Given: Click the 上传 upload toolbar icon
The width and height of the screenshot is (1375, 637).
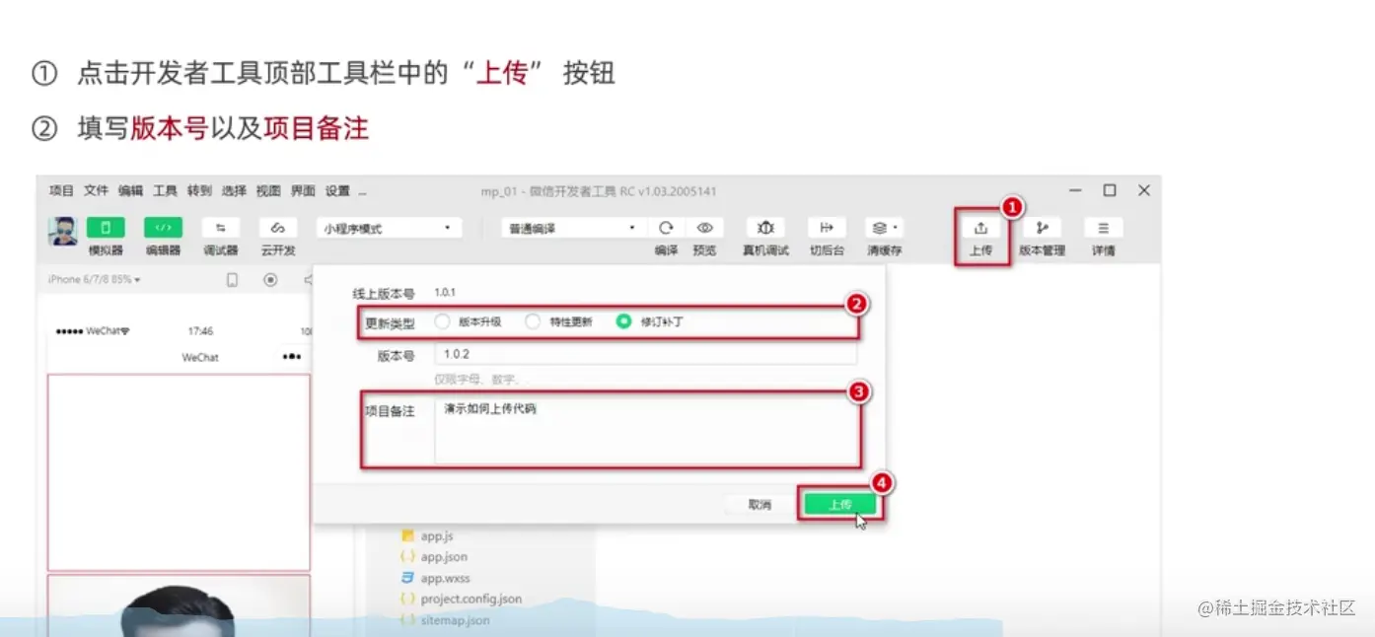Looking at the screenshot, I should point(980,229).
